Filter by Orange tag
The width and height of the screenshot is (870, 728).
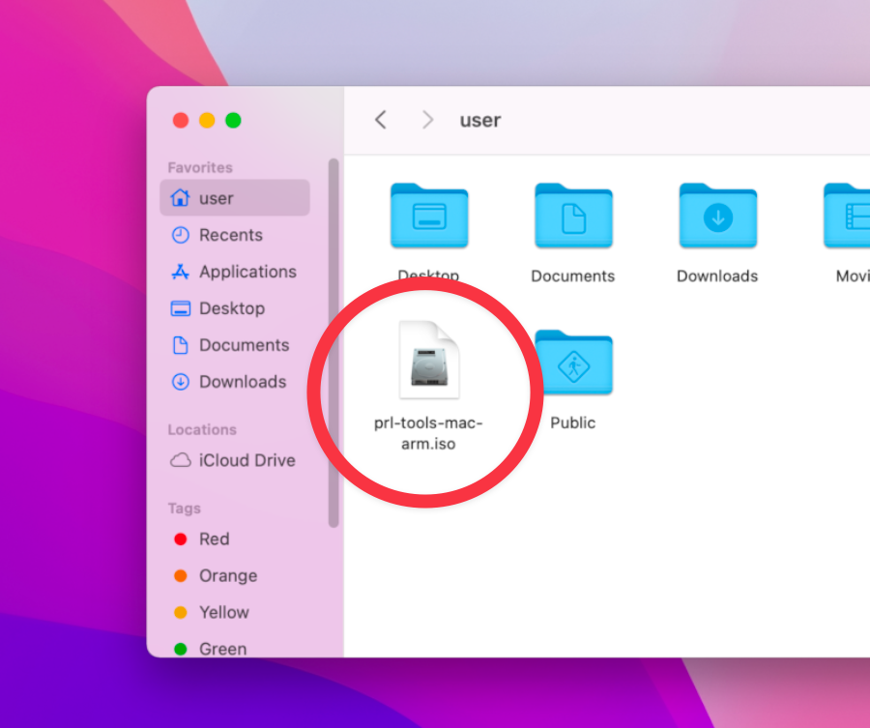[x=227, y=576]
